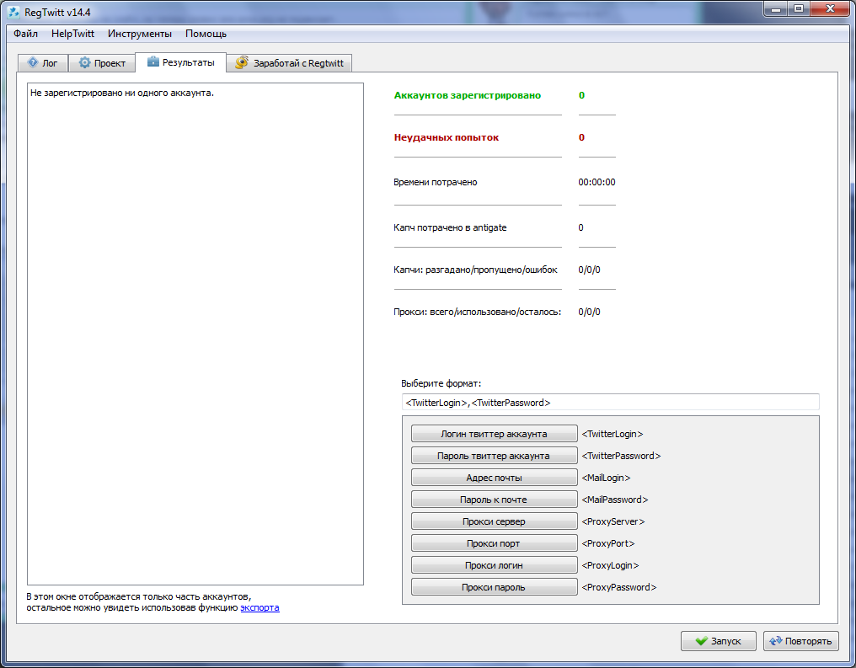Click the Капчи: разгадано/пропущено/ошибок label
This screenshot has height=668, width=856.
tap(475, 270)
